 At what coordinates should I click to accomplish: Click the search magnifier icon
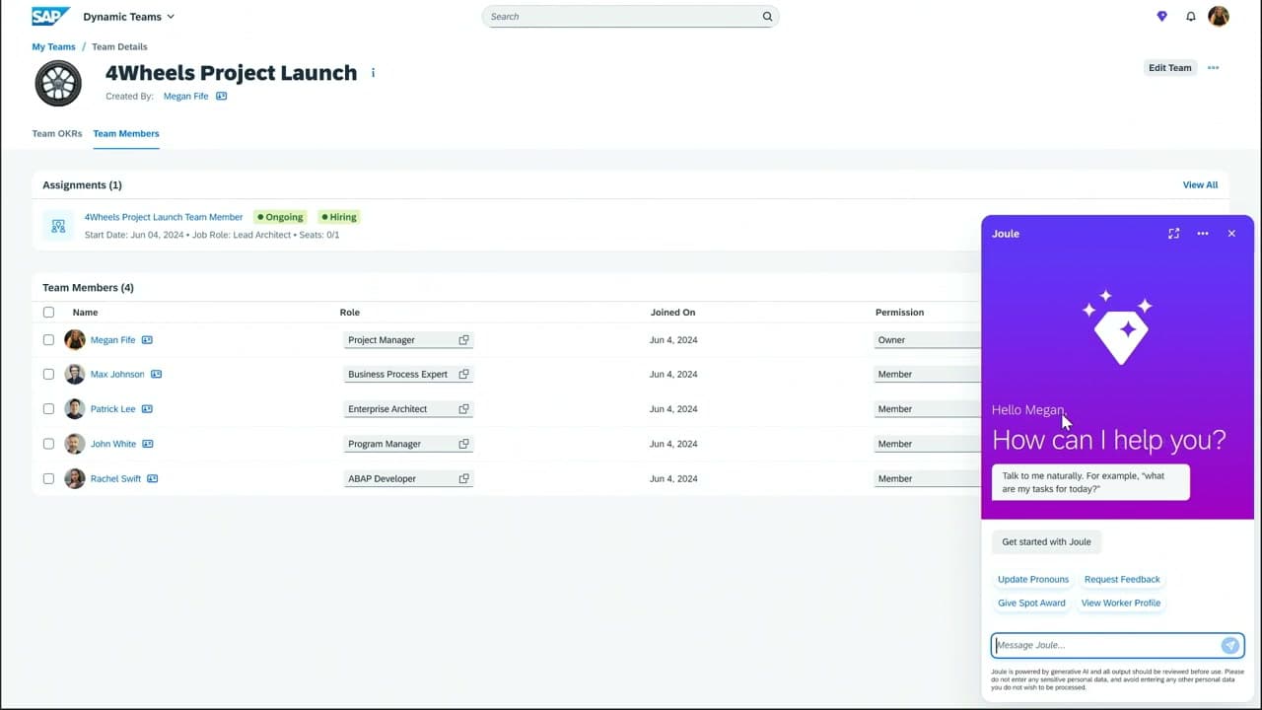coord(767,17)
